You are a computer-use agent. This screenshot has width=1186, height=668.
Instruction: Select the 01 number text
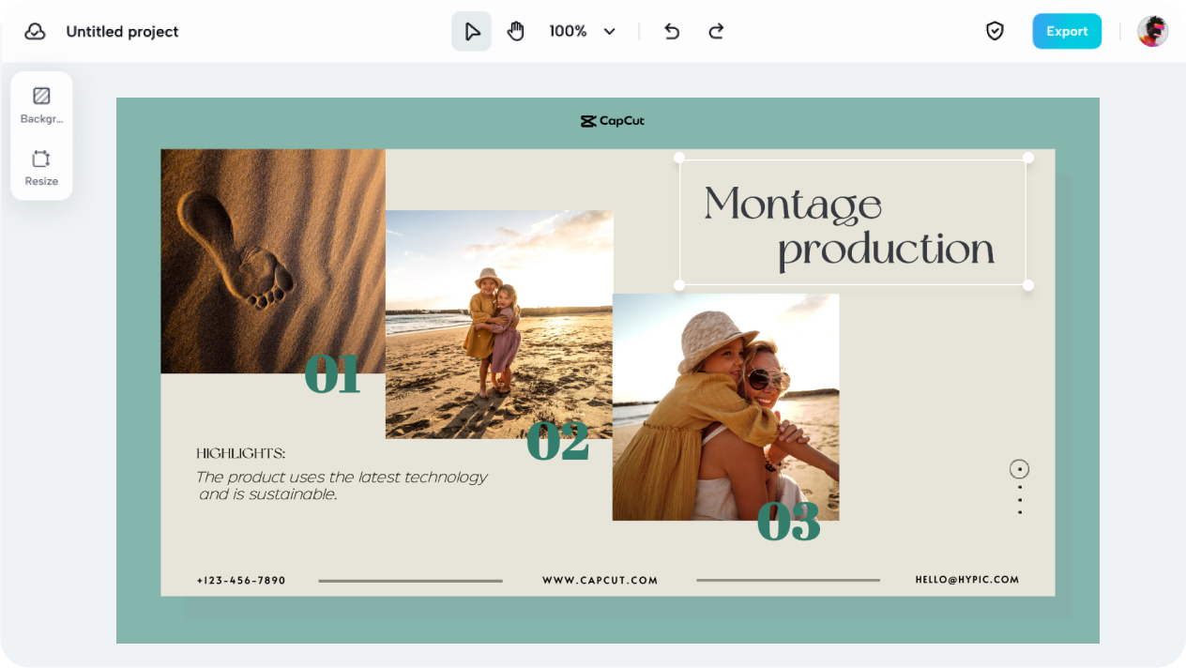(332, 373)
